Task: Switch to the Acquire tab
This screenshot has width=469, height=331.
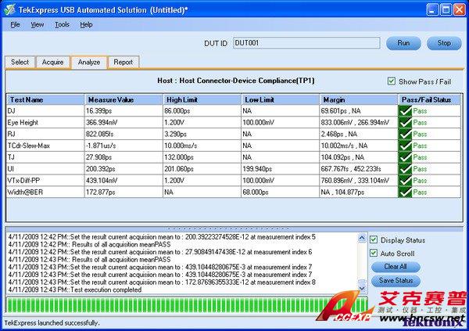Action: (x=53, y=62)
